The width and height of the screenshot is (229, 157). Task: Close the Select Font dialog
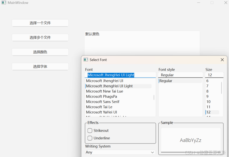point(222,60)
